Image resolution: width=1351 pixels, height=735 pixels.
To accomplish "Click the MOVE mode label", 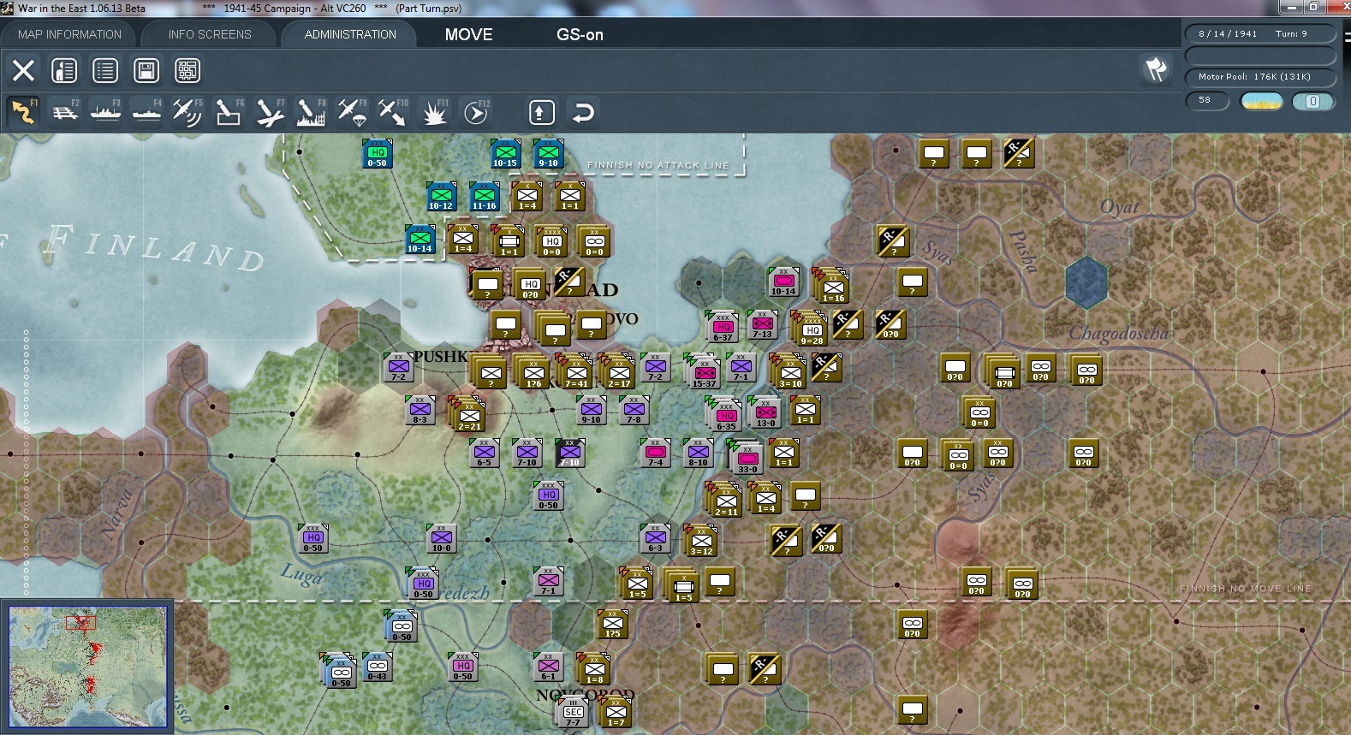I will pos(468,35).
